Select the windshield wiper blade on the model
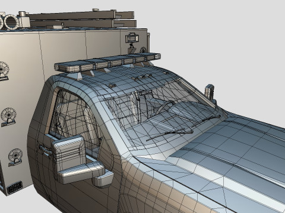 coord(170,134)
